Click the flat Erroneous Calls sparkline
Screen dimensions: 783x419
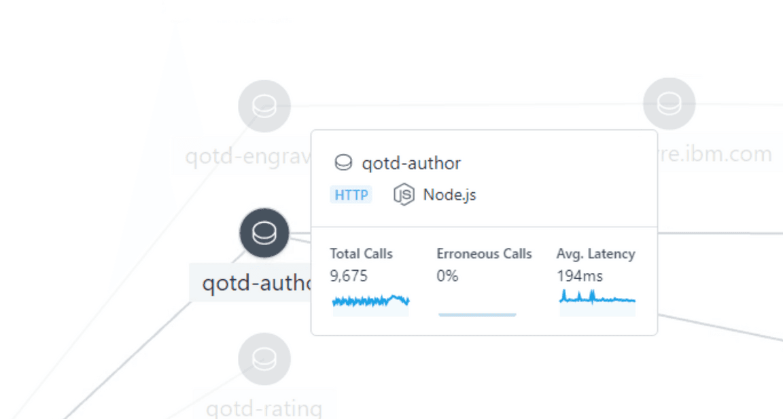477,314
